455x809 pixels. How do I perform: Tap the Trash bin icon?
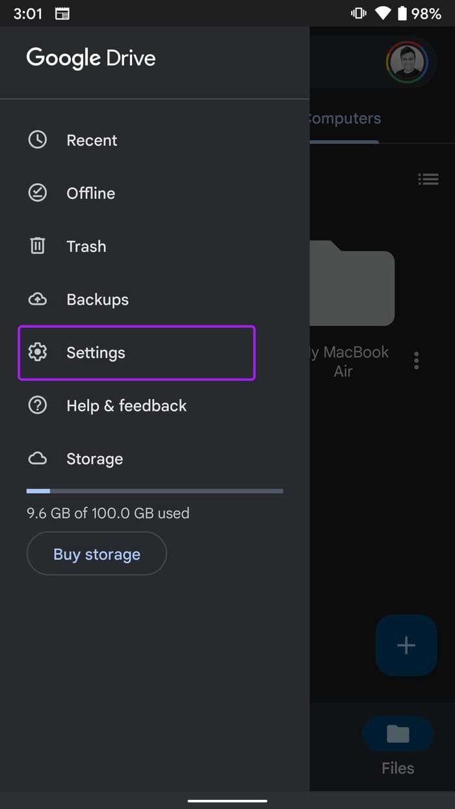(x=38, y=246)
